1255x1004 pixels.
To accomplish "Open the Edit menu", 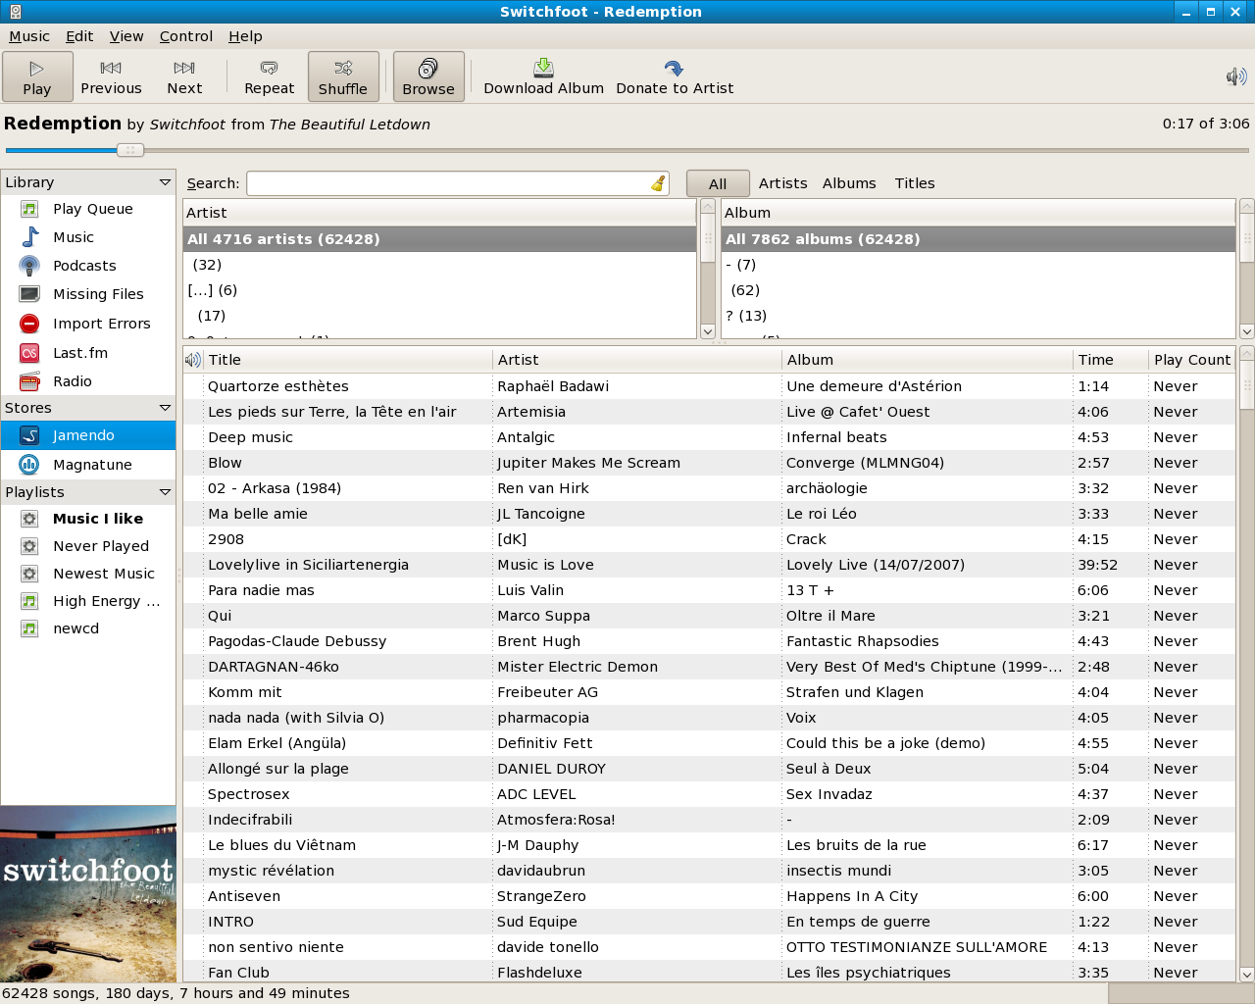I will [79, 36].
